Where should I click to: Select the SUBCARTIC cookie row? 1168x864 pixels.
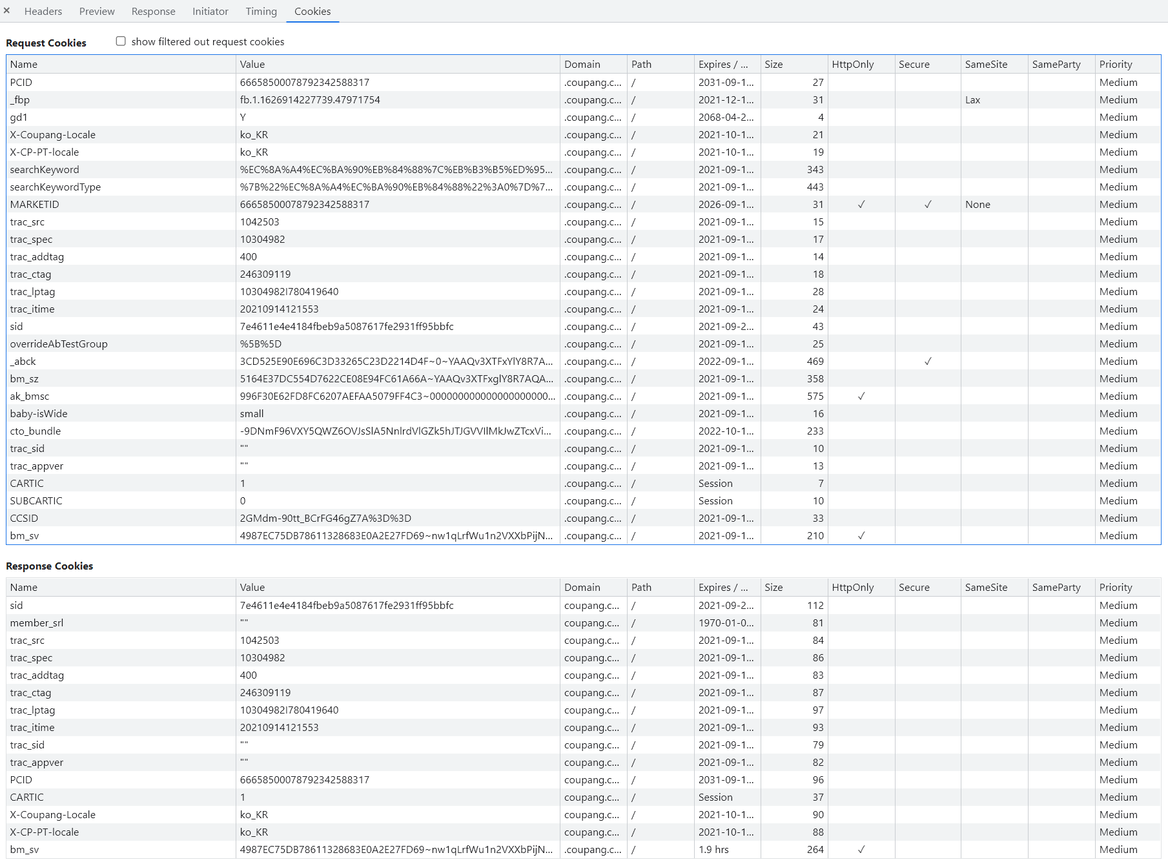(x=584, y=501)
